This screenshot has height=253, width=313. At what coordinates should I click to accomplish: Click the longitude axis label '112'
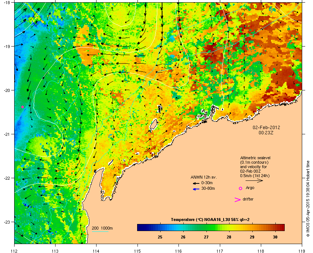(15, 251)
